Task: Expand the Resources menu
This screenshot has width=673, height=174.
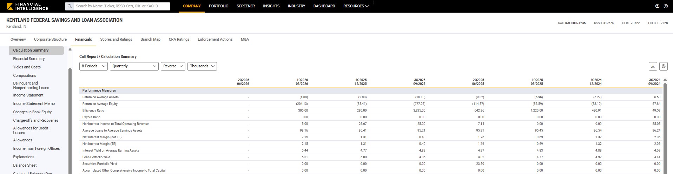Action: click(356, 6)
